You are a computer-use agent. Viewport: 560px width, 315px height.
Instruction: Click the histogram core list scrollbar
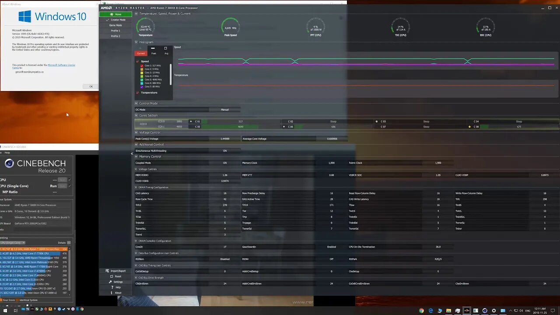(x=171, y=74)
